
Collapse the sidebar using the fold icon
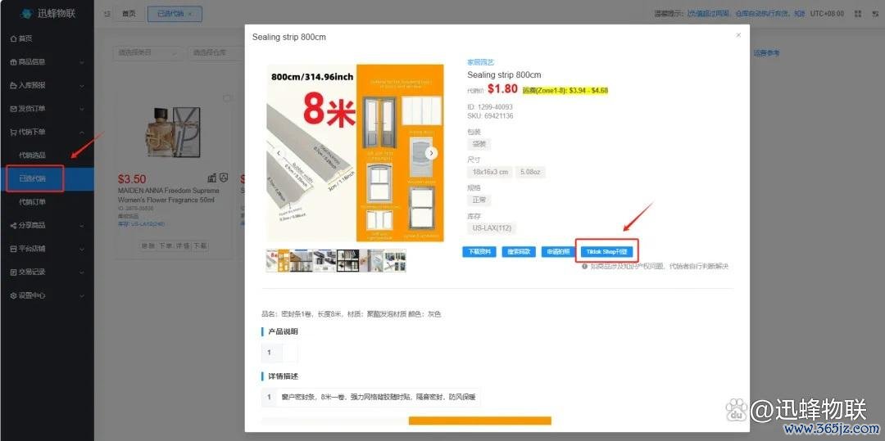pos(107,14)
